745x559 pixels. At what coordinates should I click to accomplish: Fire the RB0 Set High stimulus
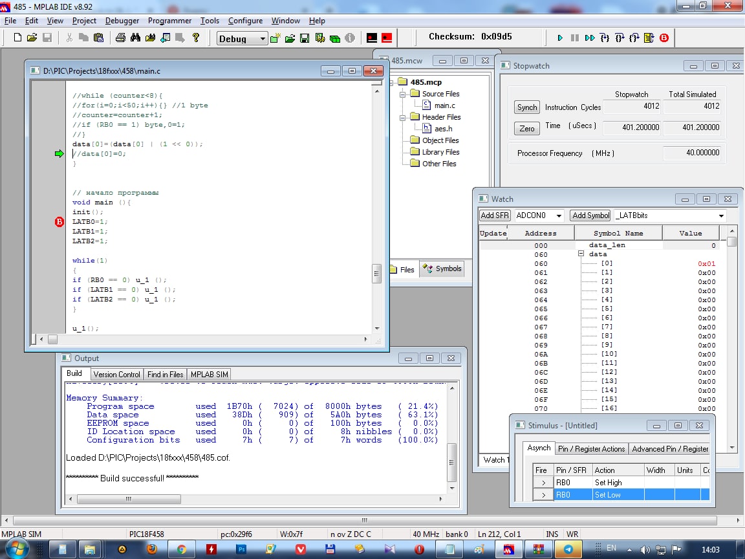543,483
